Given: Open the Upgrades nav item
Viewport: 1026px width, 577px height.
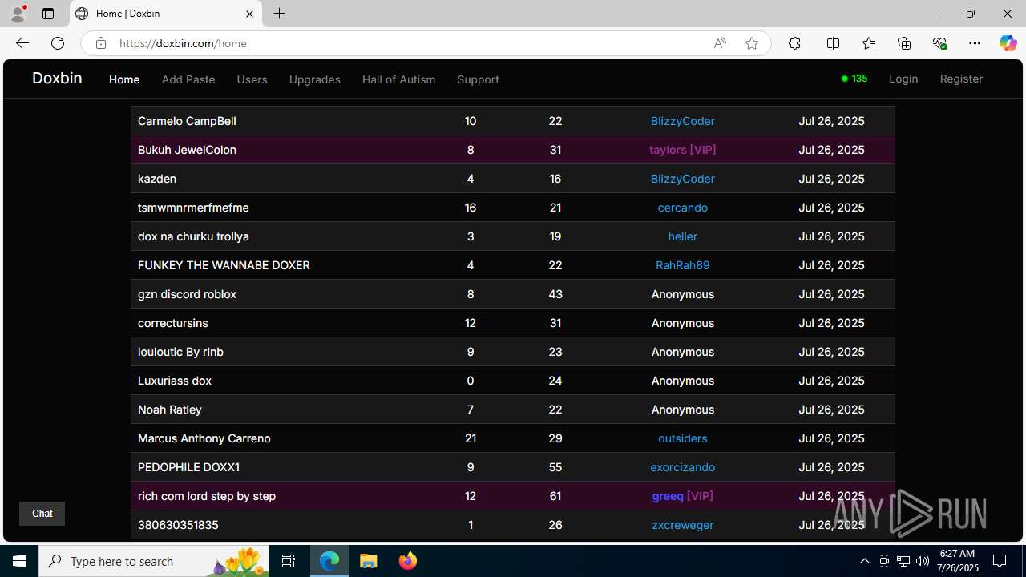Looking at the screenshot, I should coord(314,79).
